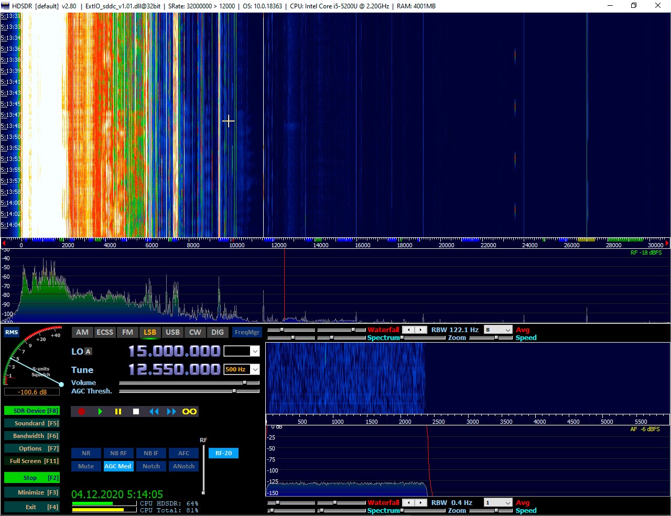This screenshot has height=516, width=671.
Task: Click the Tune frequency 12.550.000 display
Action: point(175,369)
